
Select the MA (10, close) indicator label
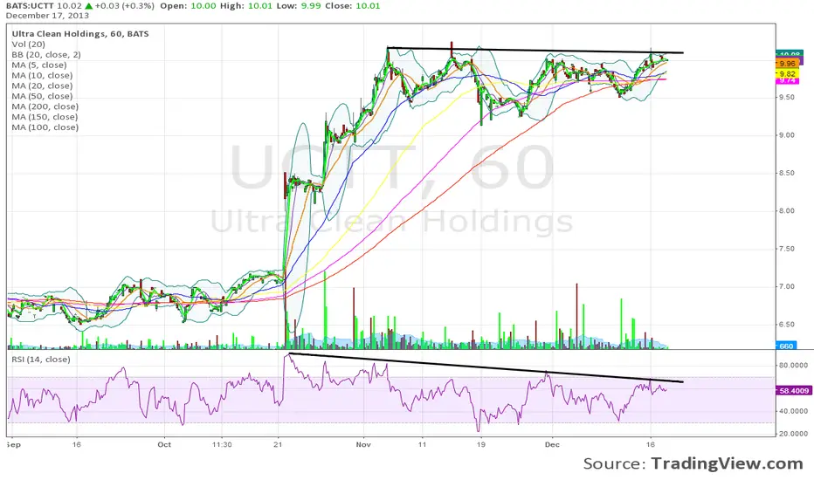click(x=42, y=75)
